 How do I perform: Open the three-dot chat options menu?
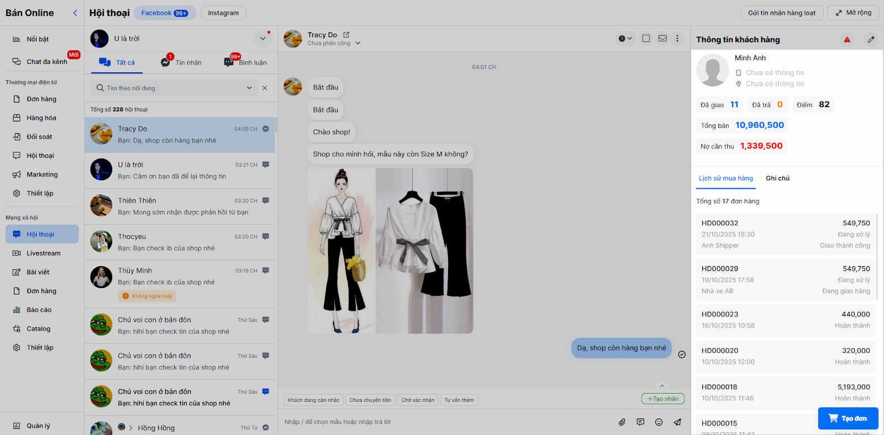pyautogui.click(x=677, y=39)
